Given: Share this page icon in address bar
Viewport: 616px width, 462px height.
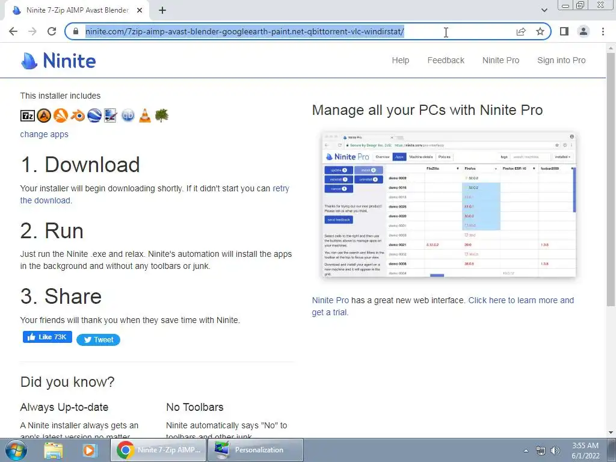Looking at the screenshot, I should pyautogui.click(x=521, y=31).
